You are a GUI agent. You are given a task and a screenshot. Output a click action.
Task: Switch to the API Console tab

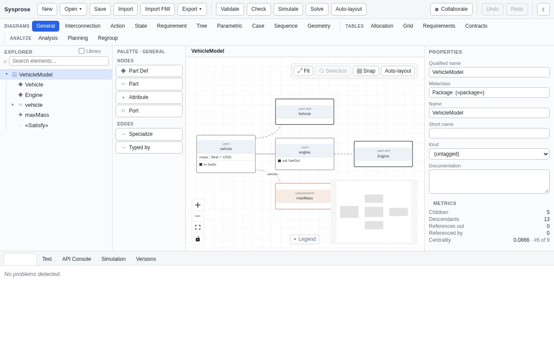click(x=77, y=259)
